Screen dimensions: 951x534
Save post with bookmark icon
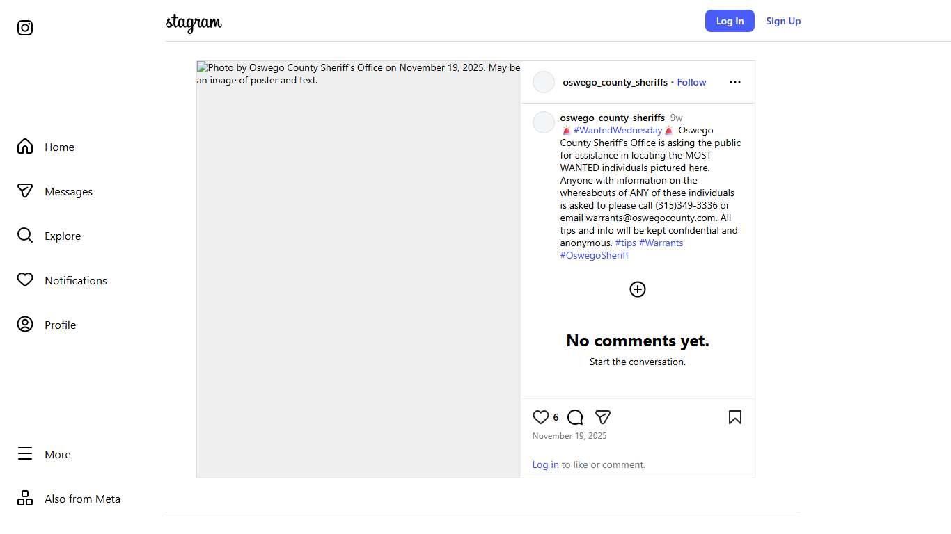(734, 417)
